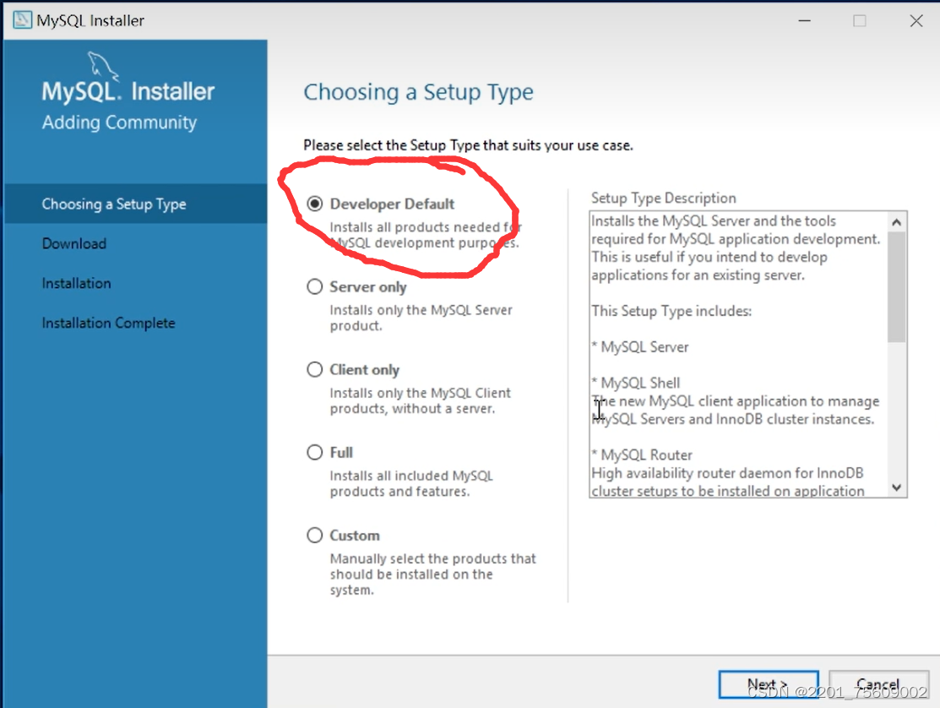Select the Client only radio option
This screenshot has height=708, width=940.
(315, 369)
